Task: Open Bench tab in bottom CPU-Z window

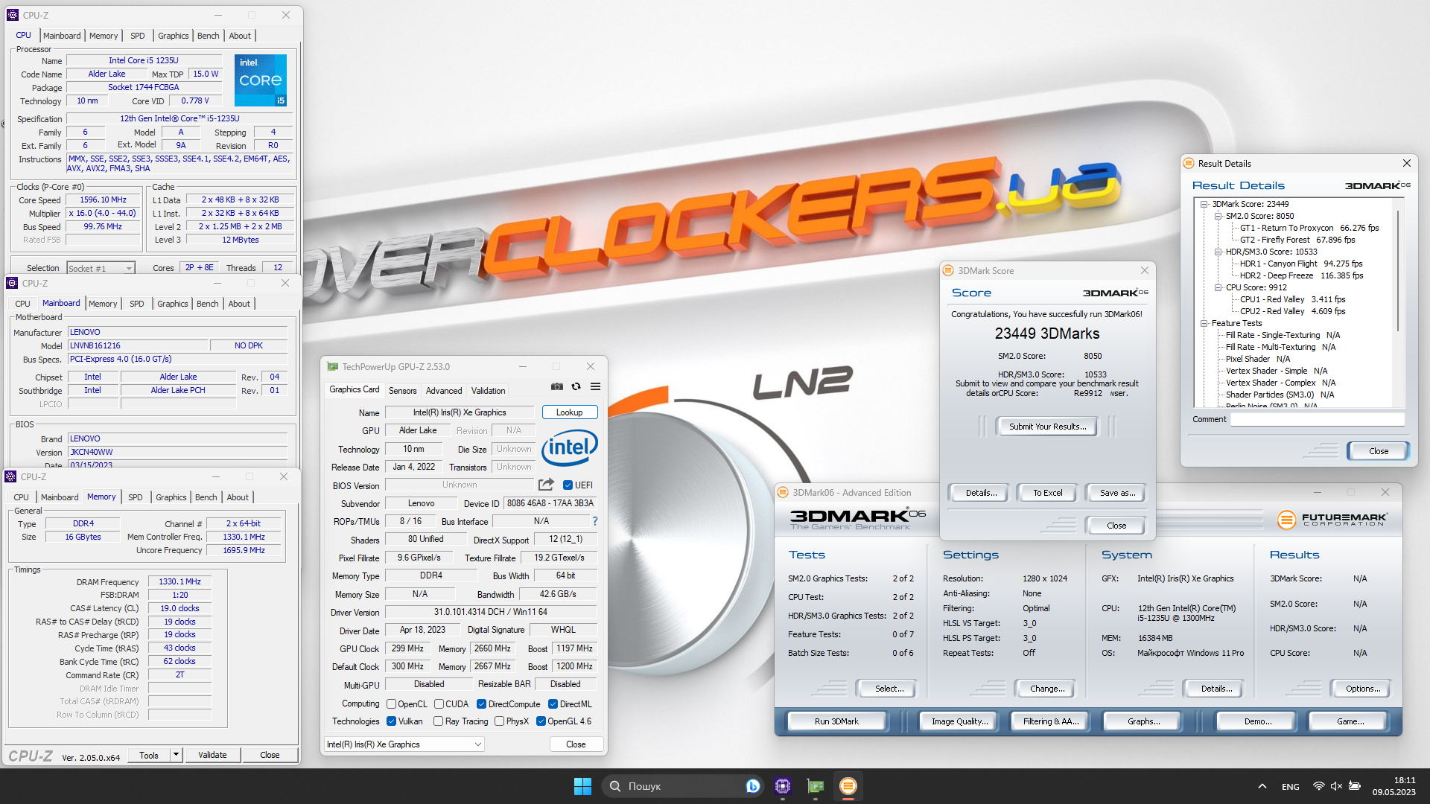Action: (x=206, y=497)
